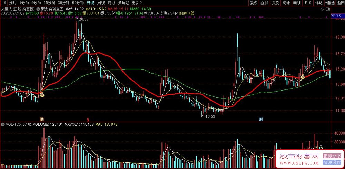Click the VOLUME: 122401 readout
The height and width of the screenshot is (169, 345).
(x=48, y=124)
